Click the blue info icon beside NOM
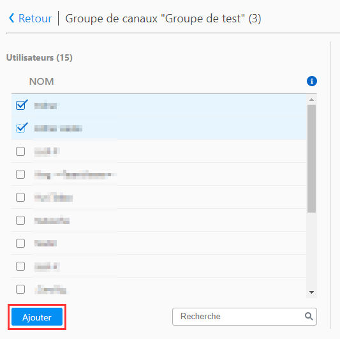 311,81
